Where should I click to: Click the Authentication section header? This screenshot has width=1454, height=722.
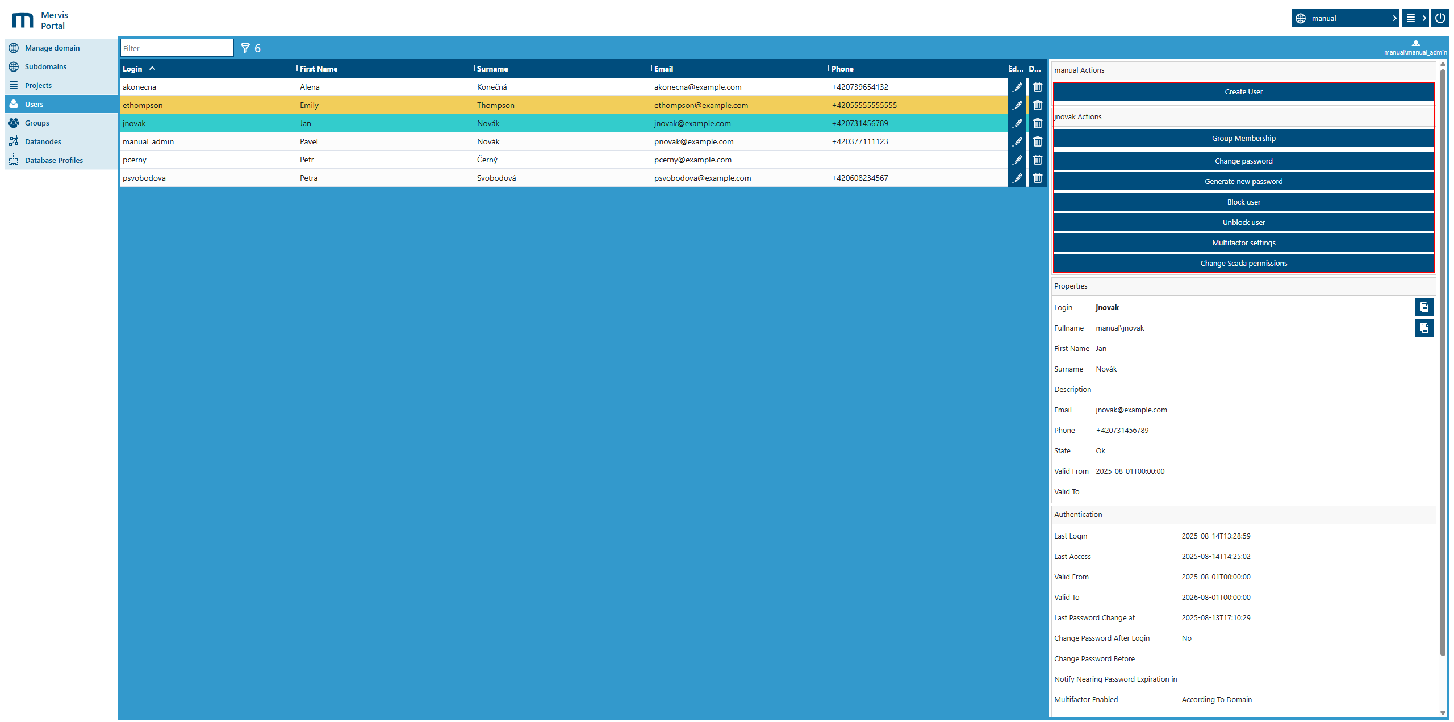tap(1243, 515)
